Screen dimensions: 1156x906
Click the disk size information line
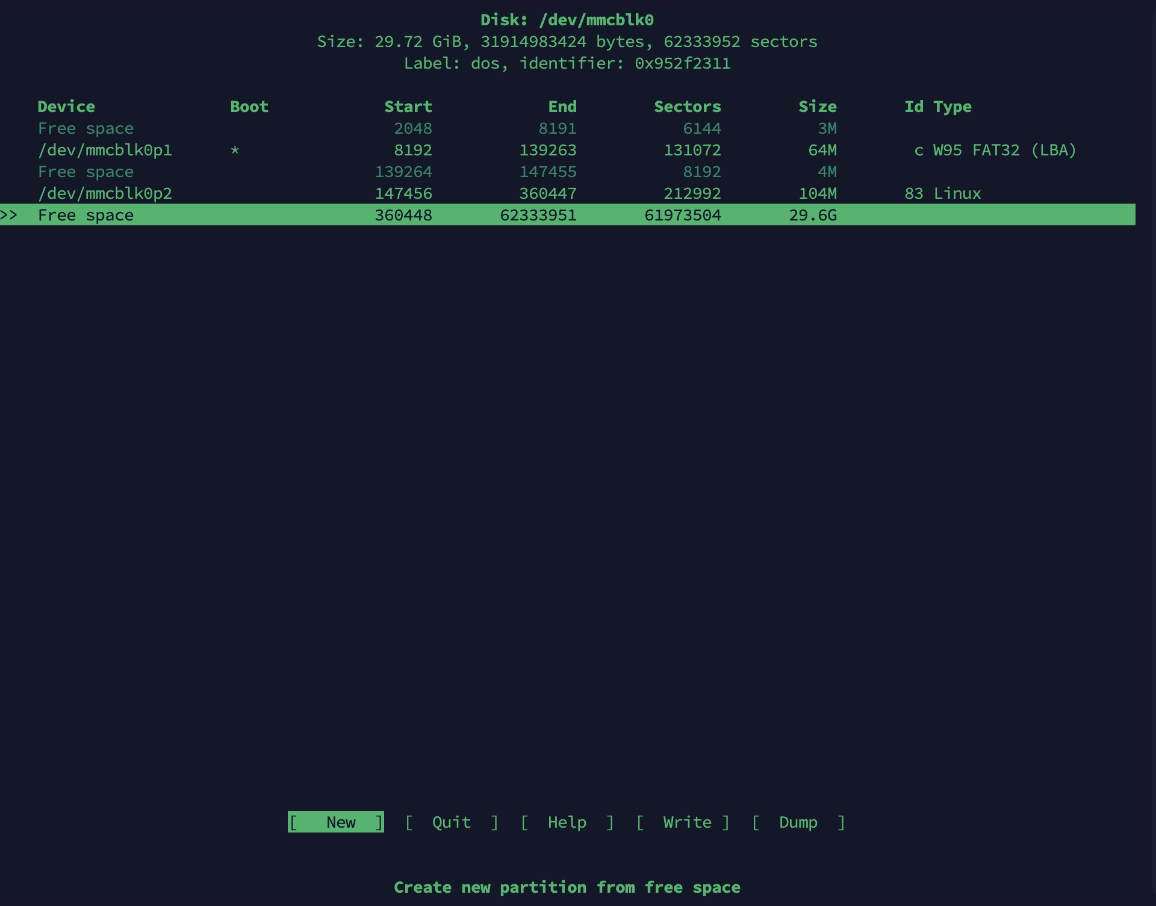tap(567, 42)
